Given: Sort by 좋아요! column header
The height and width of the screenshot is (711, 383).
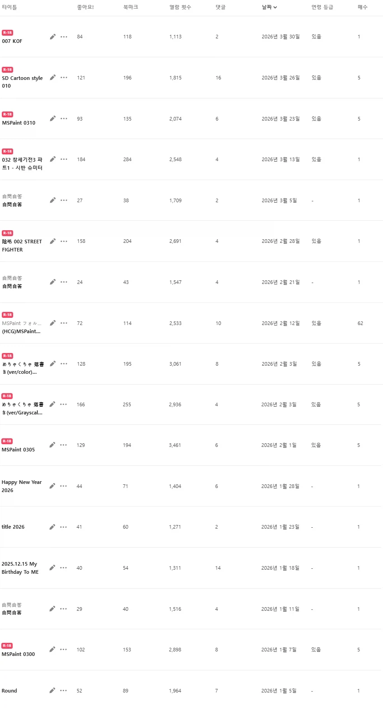Looking at the screenshot, I should point(85,7).
